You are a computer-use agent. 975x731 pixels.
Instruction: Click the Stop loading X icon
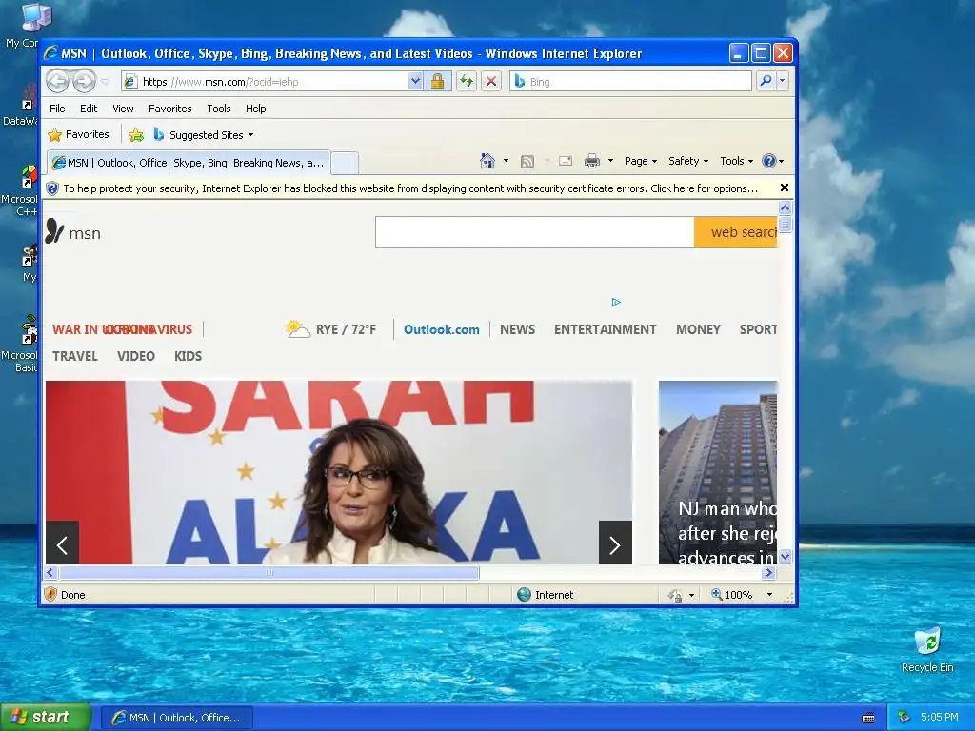[x=491, y=82]
